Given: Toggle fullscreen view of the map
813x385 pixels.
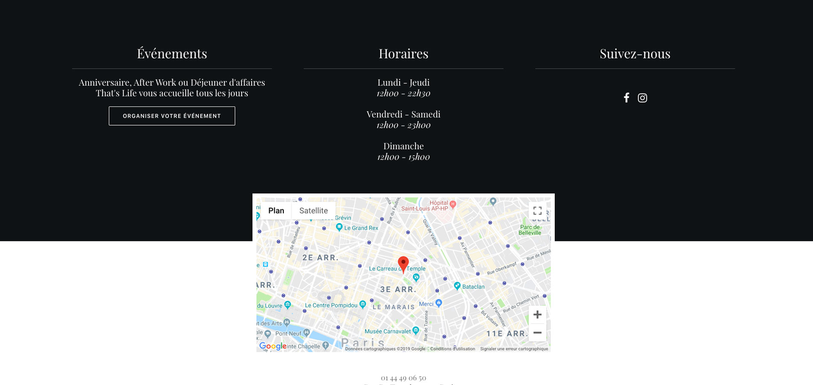Looking at the screenshot, I should [537, 211].
